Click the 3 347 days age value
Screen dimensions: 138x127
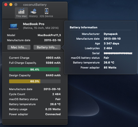[x=111, y=43]
